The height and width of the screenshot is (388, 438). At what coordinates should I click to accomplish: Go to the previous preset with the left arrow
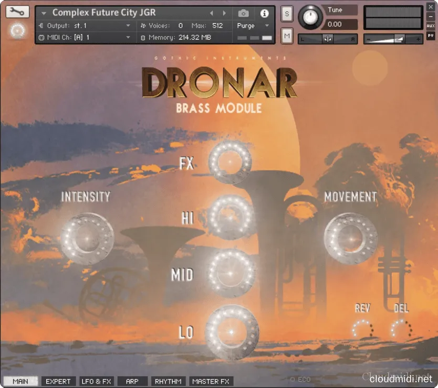click(x=212, y=13)
